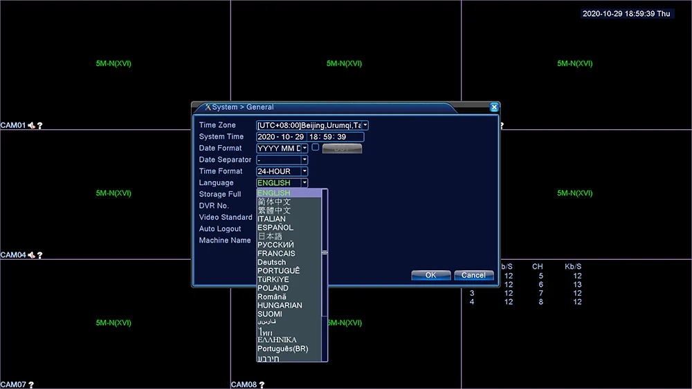Choose PORTUGUÊ language option
Image resolution: width=692 pixels, height=389 pixels.
point(289,271)
